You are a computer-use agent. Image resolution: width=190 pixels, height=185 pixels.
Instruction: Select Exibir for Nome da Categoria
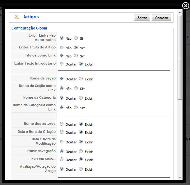click(81, 98)
